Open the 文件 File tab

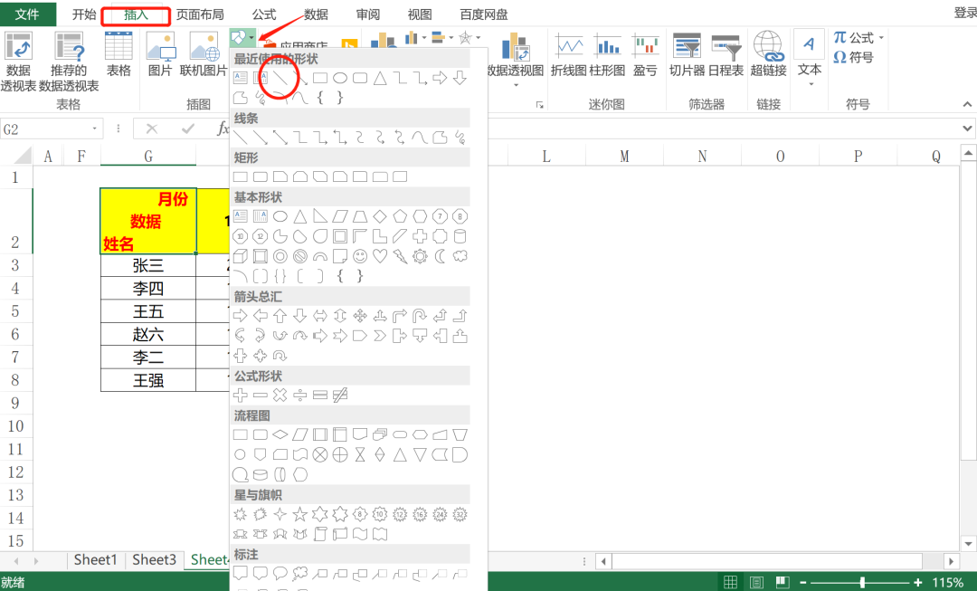(x=27, y=14)
